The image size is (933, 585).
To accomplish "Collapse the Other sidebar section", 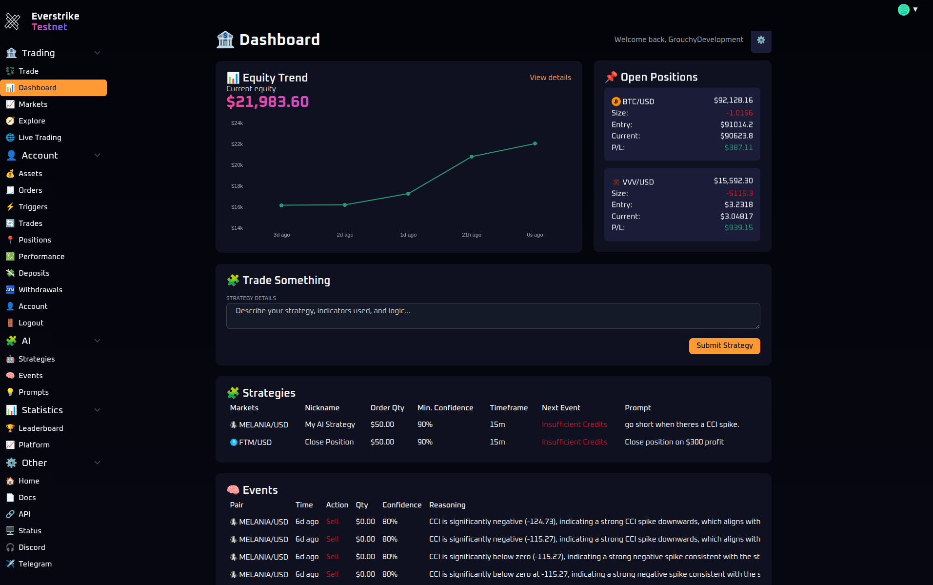I will 97,463.
